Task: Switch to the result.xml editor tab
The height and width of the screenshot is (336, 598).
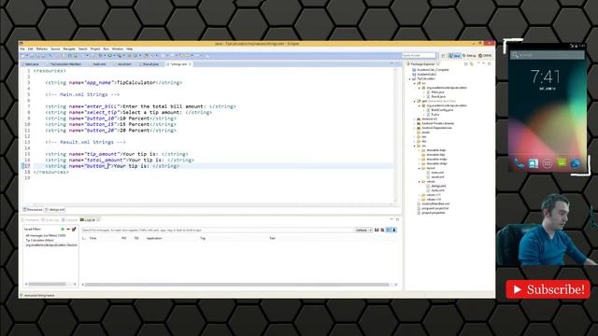Action: [124, 64]
